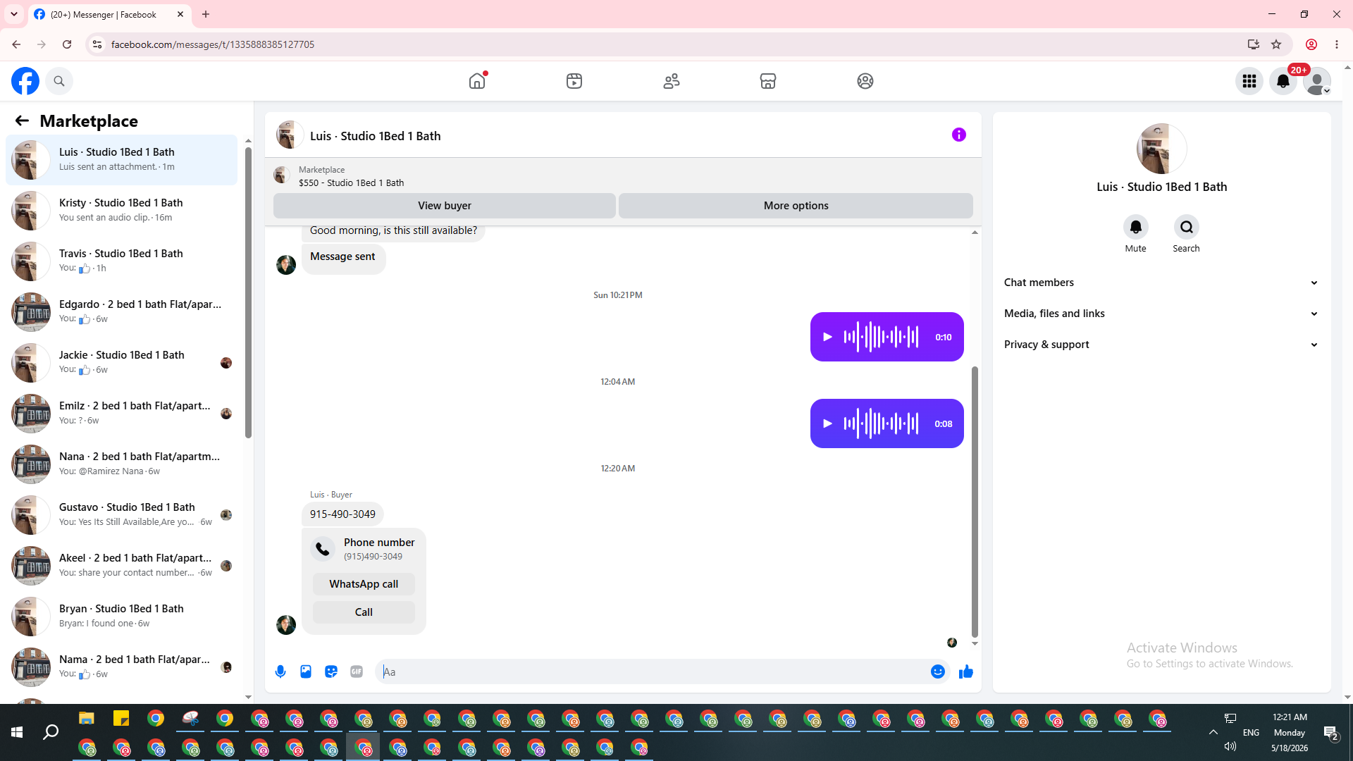Open the phone icon in Phone number card
1353x761 pixels.
pyautogui.click(x=323, y=549)
